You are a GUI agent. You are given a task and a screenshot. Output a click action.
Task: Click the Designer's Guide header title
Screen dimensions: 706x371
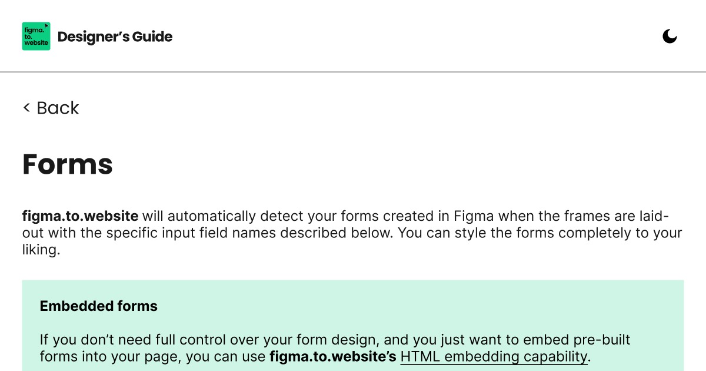pos(115,36)
